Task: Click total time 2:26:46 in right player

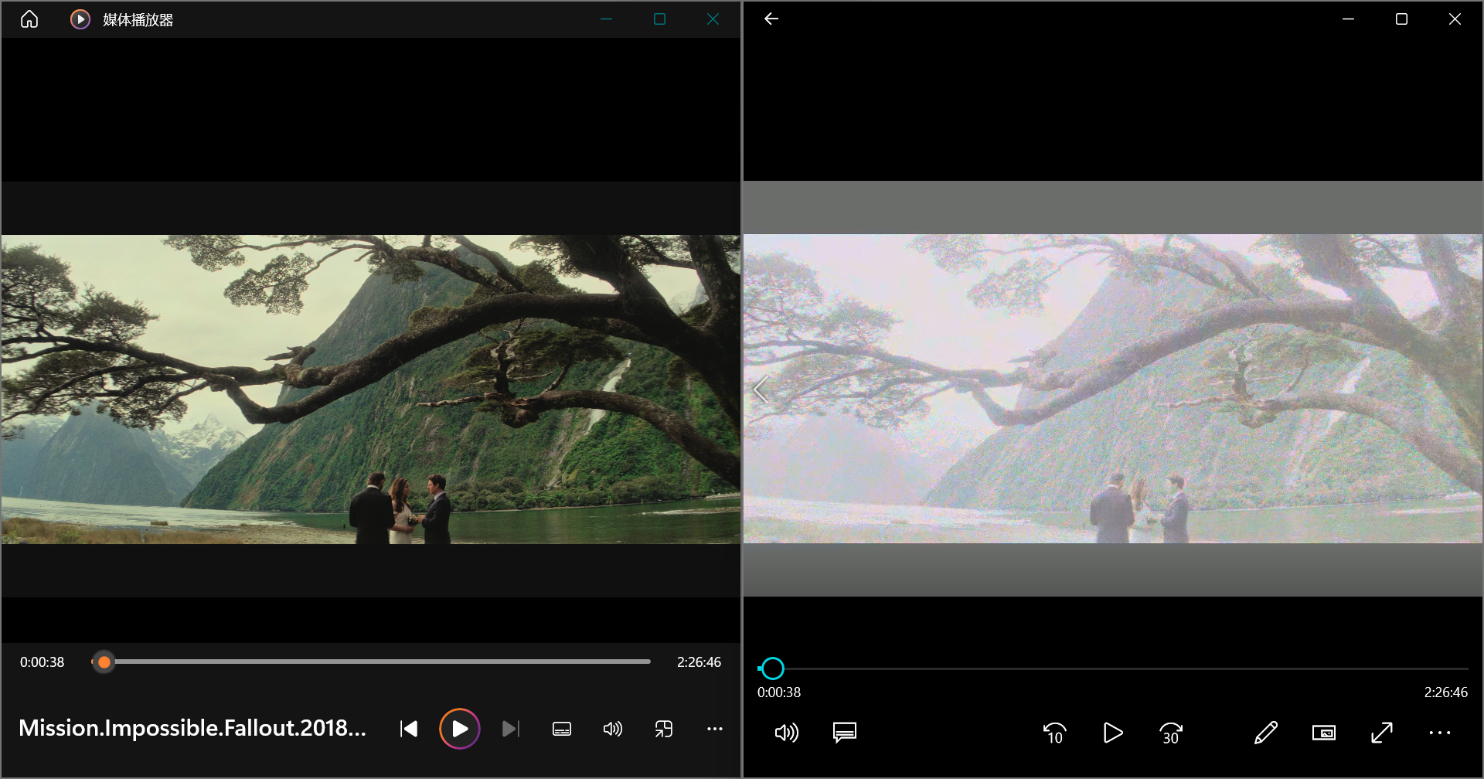Action: (x=1446, y=692)
